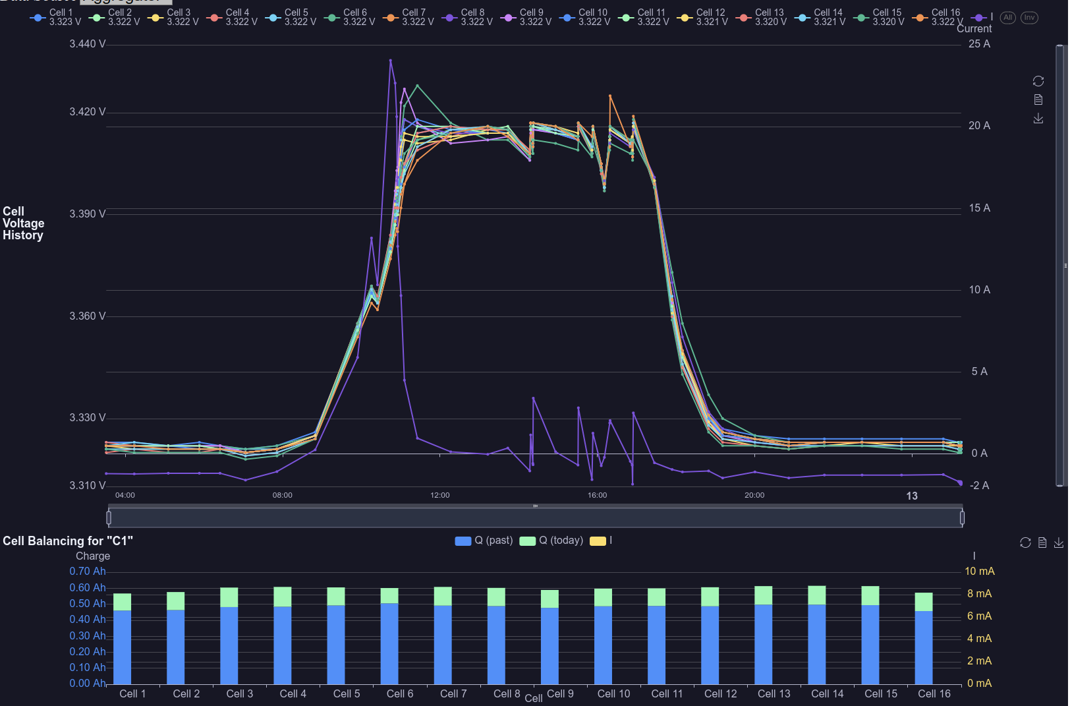Hide Cell 13 line via legend
Image resolution: width=1070 pixels, height=706 pixels.
tap(761, 17)
